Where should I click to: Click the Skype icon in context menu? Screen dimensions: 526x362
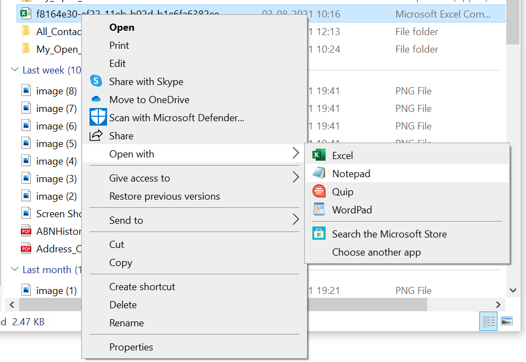coord(97,81)
